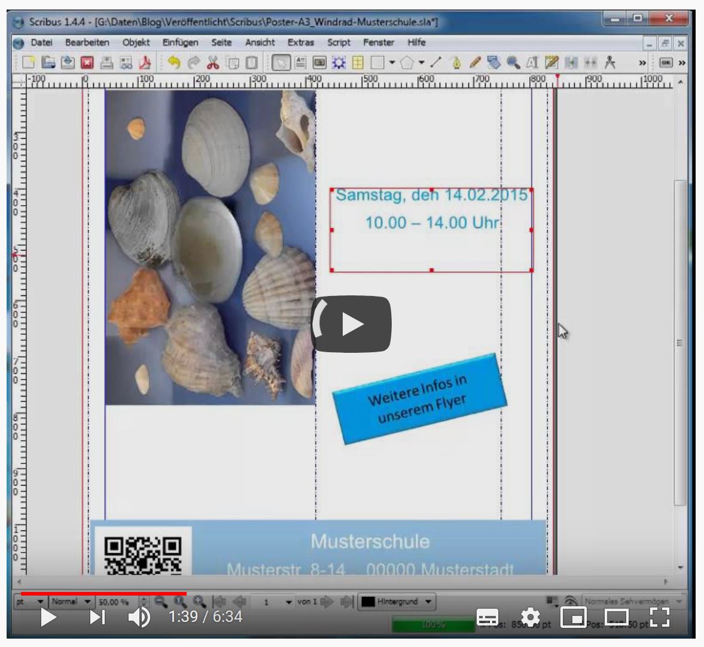Click the Paste clipboard icon

(x=252, y=62)
